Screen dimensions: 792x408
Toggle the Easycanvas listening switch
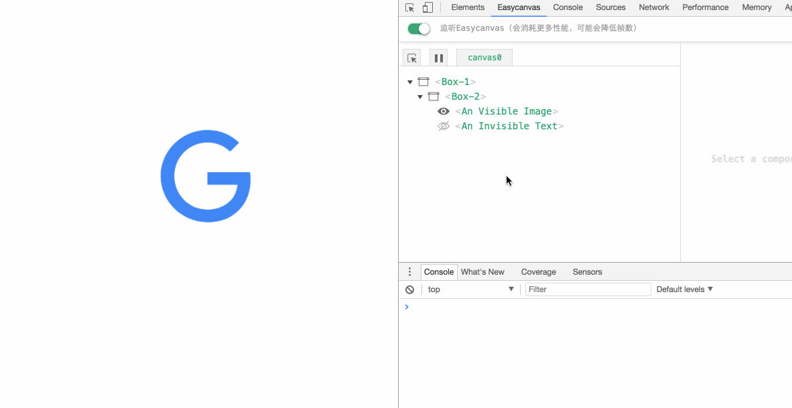(419, 28)
